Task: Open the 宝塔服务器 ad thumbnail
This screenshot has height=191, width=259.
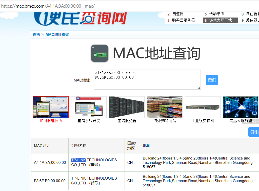Action: tap(127, 107)
